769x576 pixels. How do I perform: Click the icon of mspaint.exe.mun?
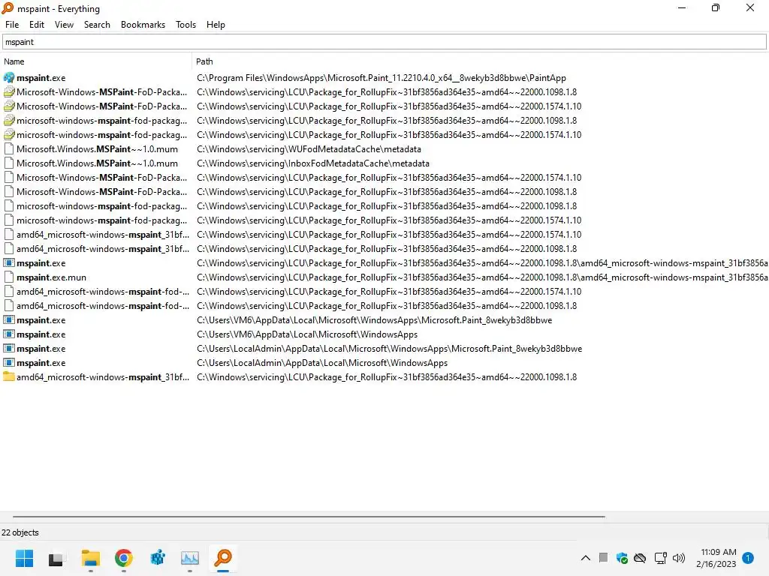coord(9,277)
